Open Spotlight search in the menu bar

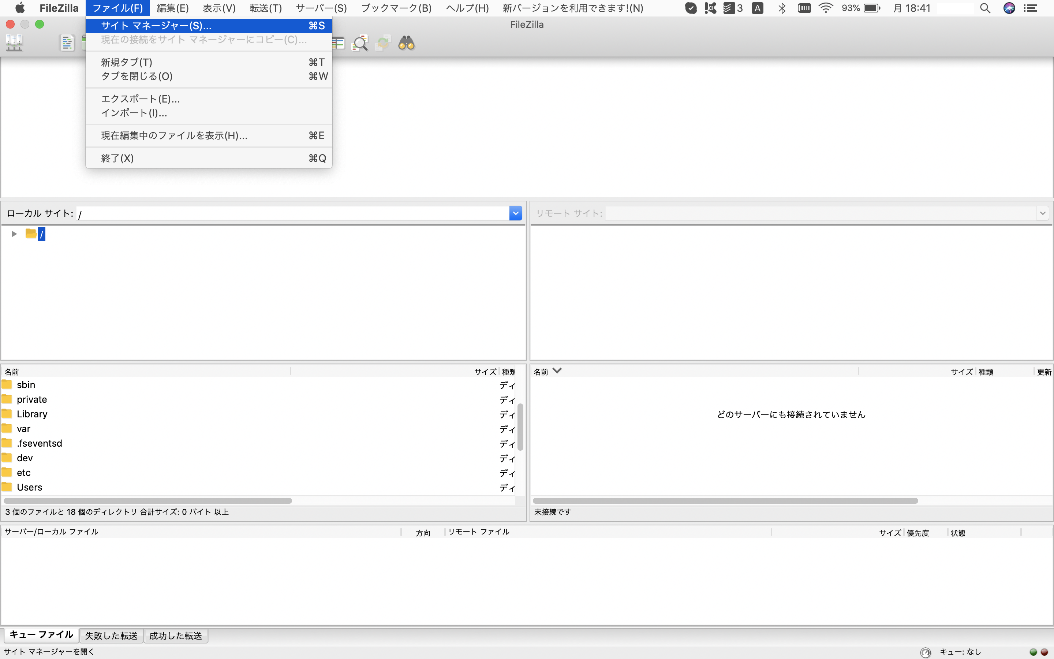985,8
